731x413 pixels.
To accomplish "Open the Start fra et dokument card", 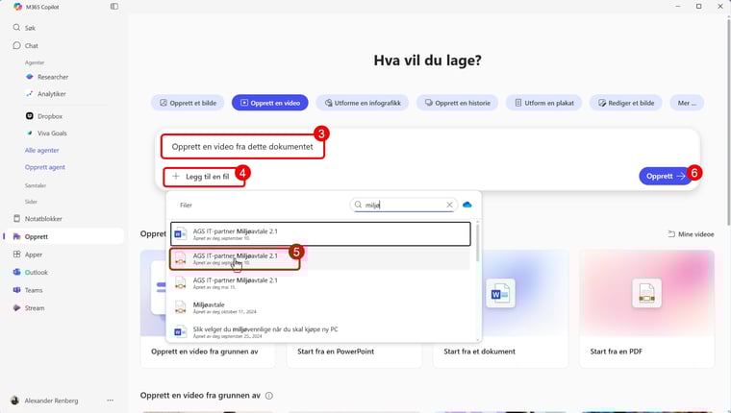I will click(501, 308).
